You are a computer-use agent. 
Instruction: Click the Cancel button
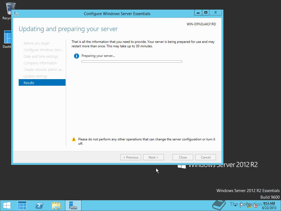tap(206, 157)
